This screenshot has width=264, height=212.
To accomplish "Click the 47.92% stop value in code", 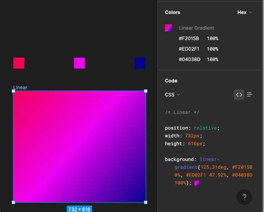I will tap(218, 175).
